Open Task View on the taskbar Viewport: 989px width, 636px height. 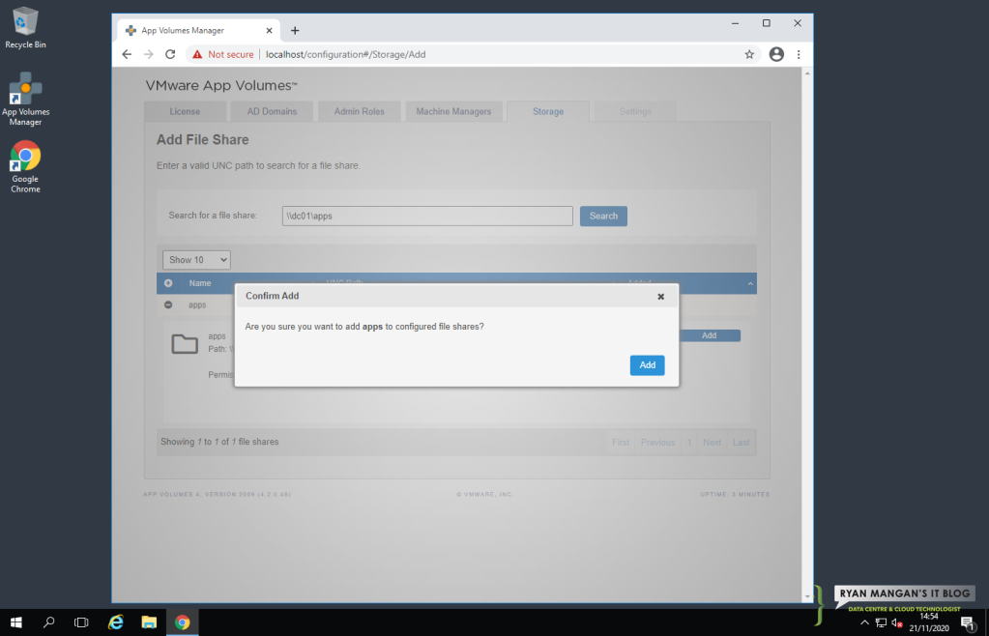click(x=81, y=622)
